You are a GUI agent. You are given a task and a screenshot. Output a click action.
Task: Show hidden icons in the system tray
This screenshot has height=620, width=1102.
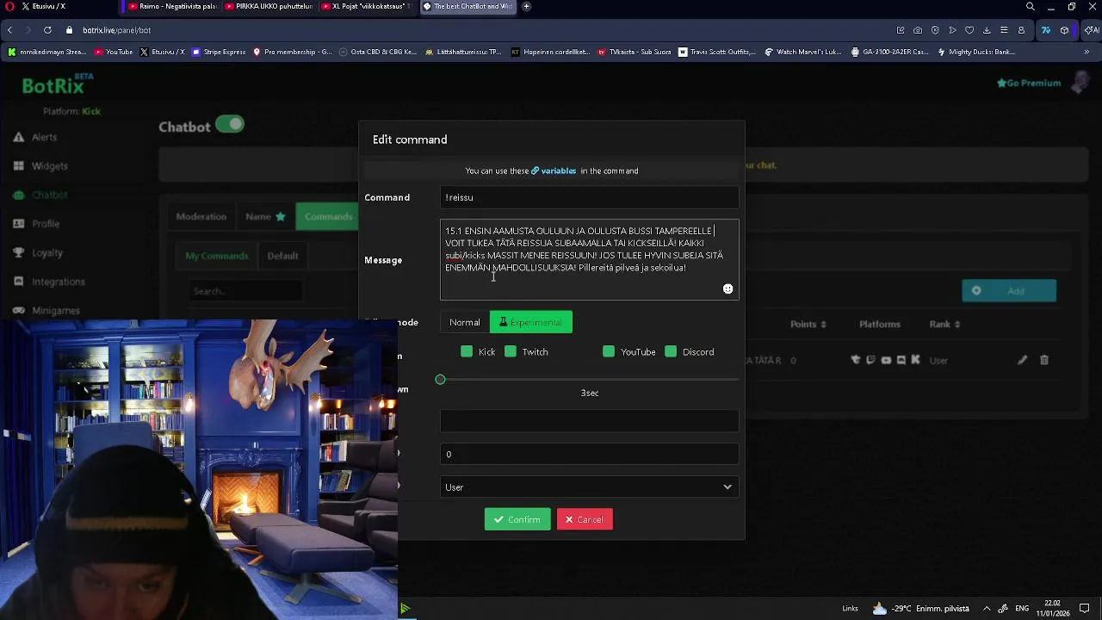point(987,608)
